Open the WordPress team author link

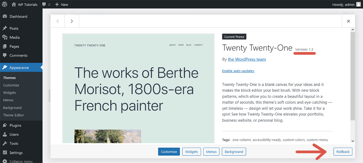pos(247,59)
